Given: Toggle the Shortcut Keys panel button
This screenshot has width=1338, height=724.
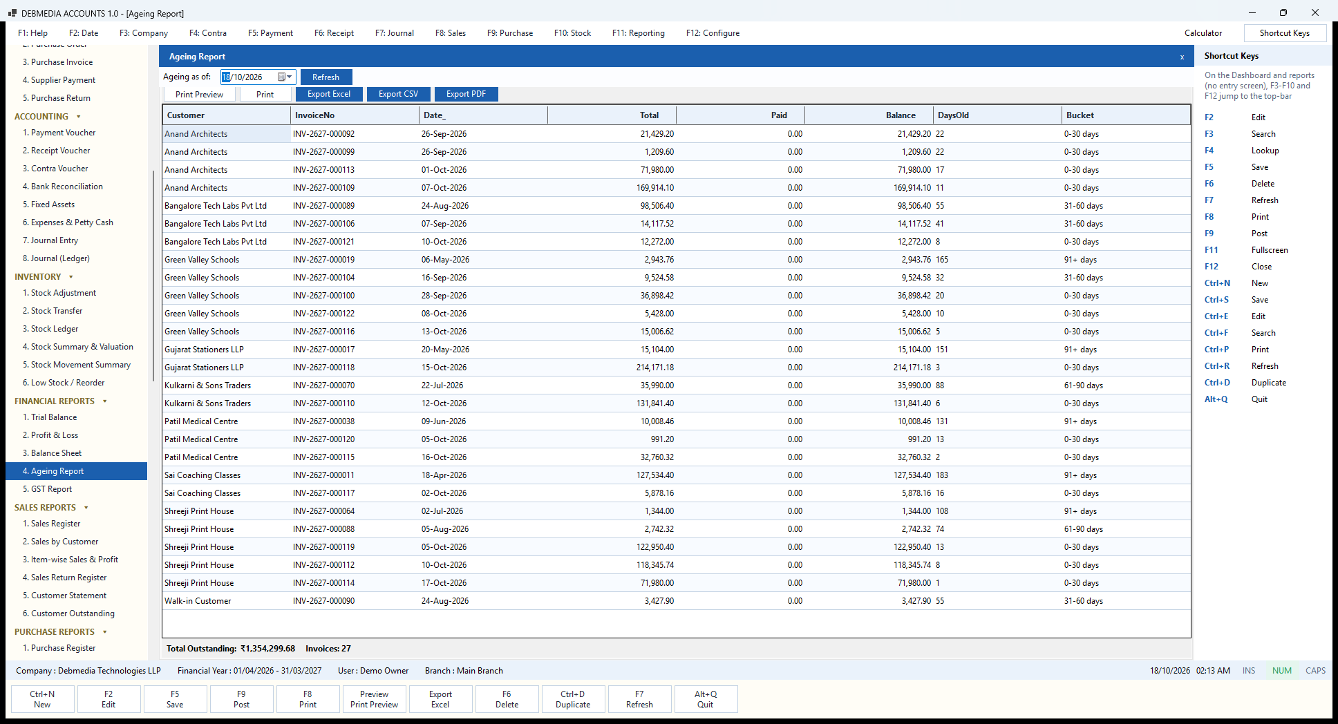Looking at the screenshot, I should pos(1285,33).
